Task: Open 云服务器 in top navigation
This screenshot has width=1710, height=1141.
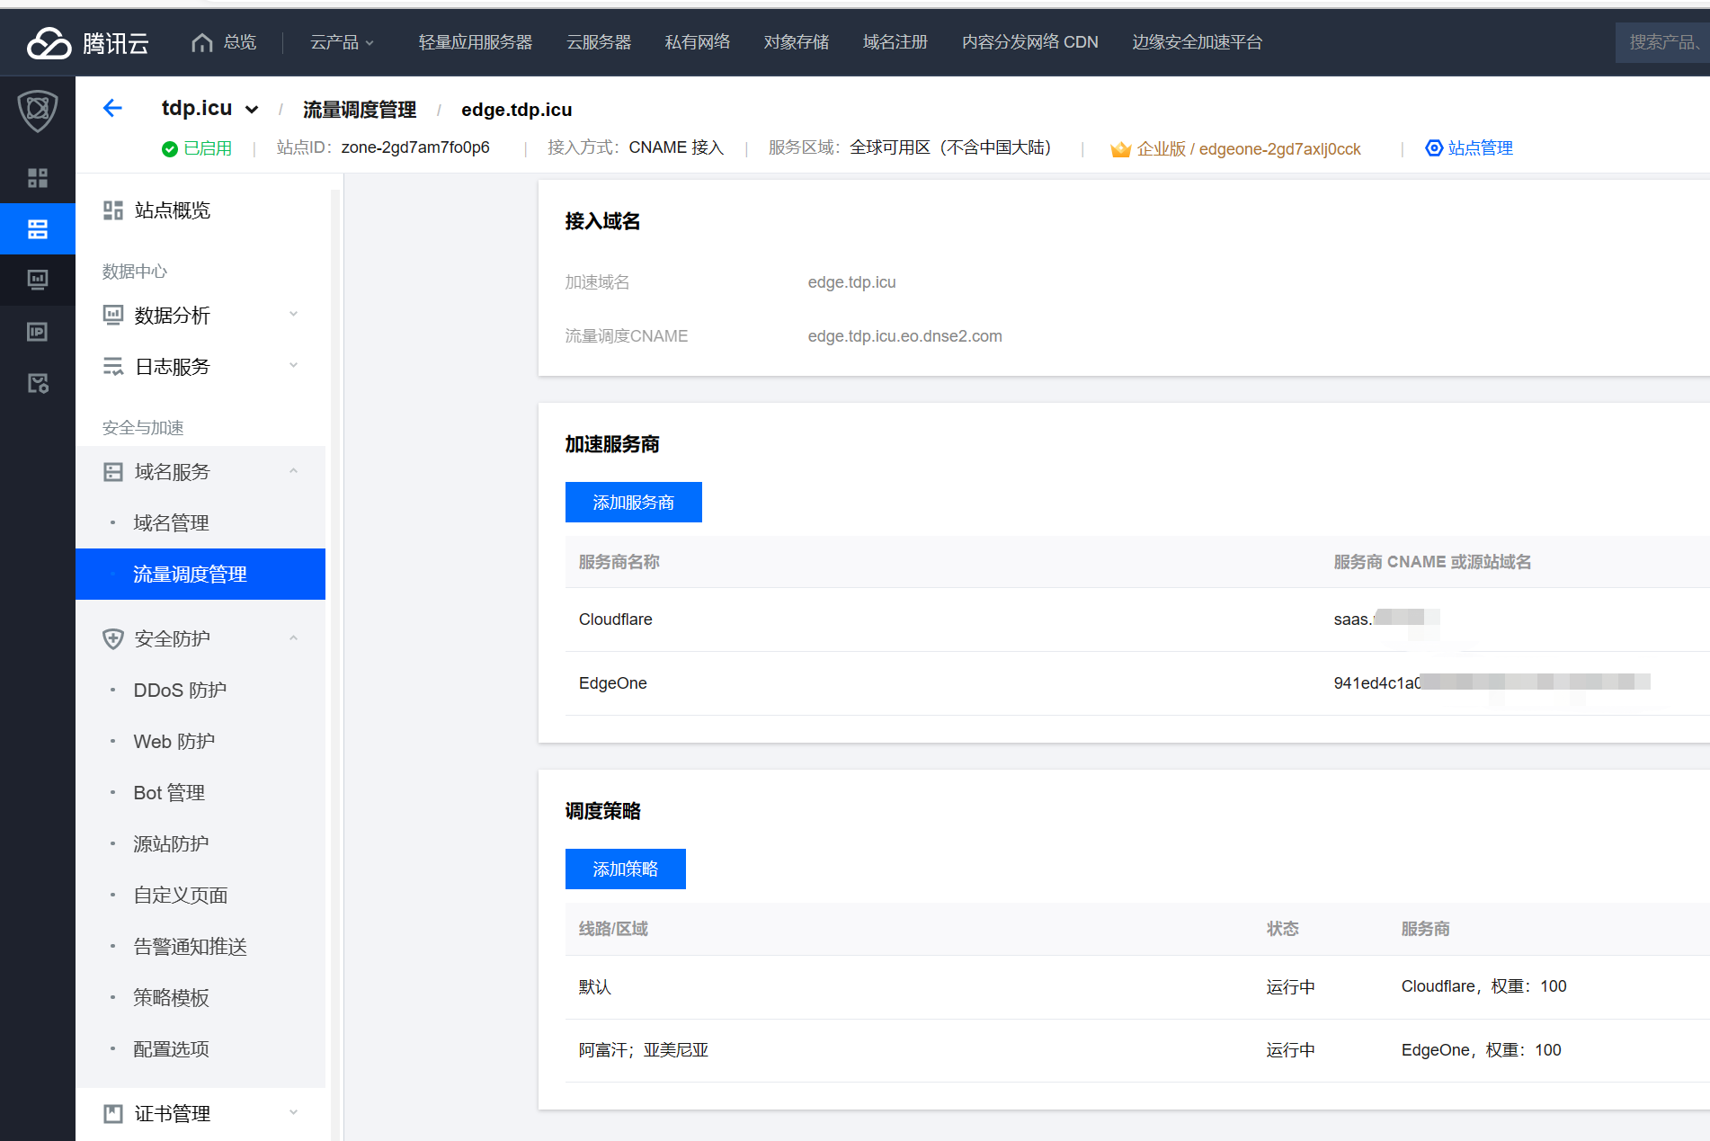Action: coord(599,42)
